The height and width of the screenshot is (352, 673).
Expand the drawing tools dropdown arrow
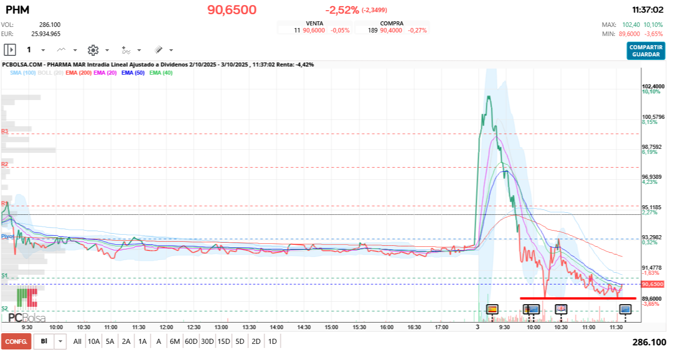click(171, 50)
